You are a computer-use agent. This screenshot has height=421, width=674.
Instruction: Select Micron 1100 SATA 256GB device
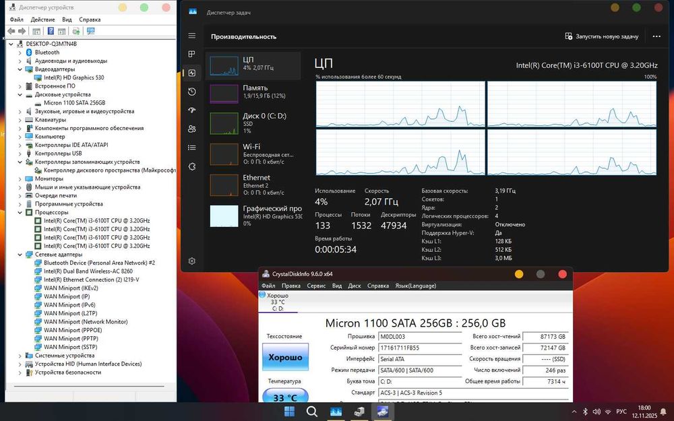click(x=74, y=103)
